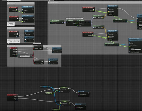Select the lower Get Player Controller node

pyautogui.click(x=112, y=44)
